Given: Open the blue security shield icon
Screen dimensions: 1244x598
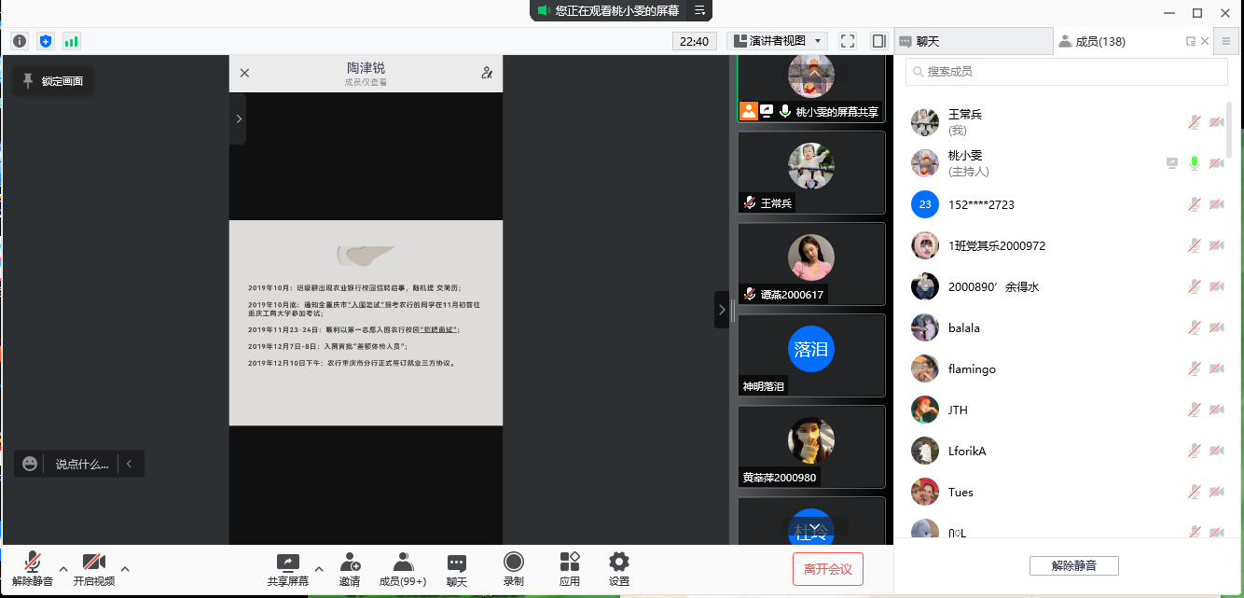Looking at the screenshot, I should pos(46,41).
